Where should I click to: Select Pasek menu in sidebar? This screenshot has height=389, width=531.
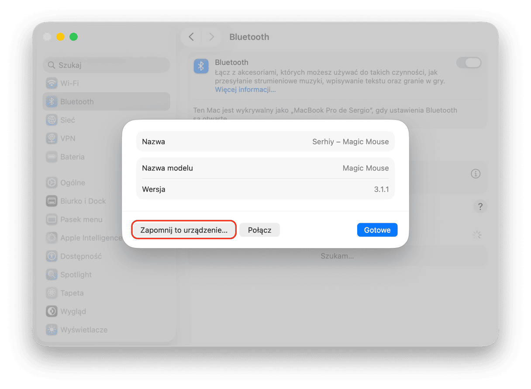point(81,220)
